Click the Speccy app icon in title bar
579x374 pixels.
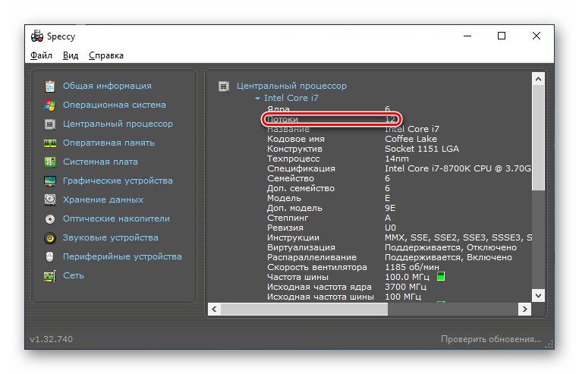click(37, 36)
